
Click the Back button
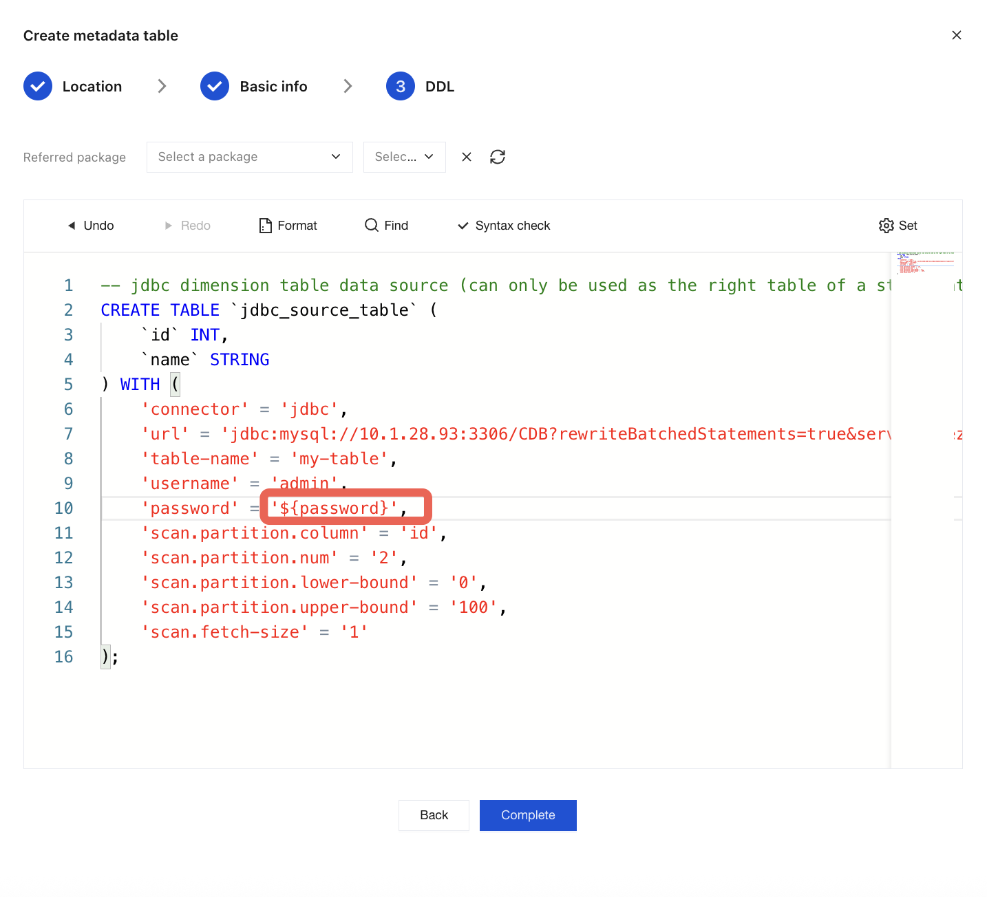pos(434,815)
